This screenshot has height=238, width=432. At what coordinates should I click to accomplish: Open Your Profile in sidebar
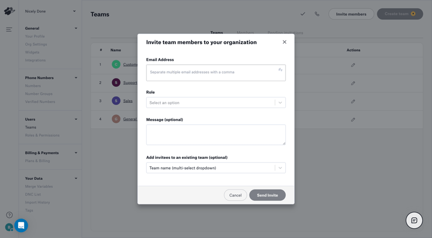(x=35, y=36)
